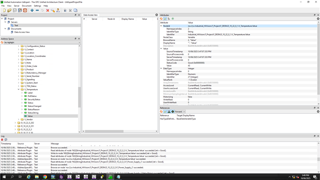This screenshot has height=180, width=320.
Task: Change user with the person icon
Action: point(58,10)
